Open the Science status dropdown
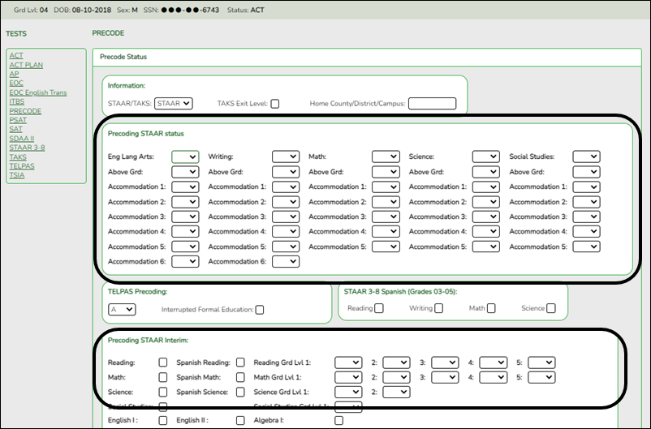This screenshot has width=651, height=429. [485, 157]
